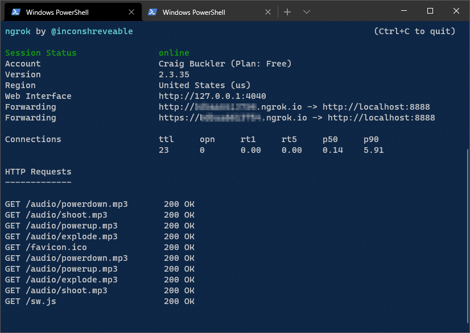This screenshot has width=470, height=333.
Task: Click the PowerShell icon in the active tab
Action: (17, 12)
